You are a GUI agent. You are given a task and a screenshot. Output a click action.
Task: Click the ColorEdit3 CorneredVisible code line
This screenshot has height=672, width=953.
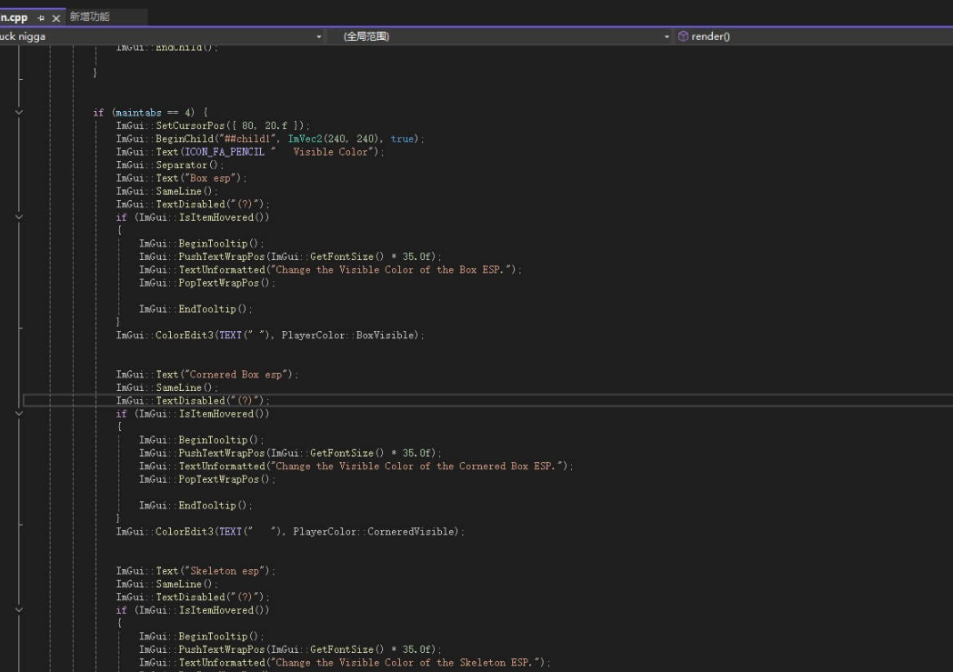point(290,531)
